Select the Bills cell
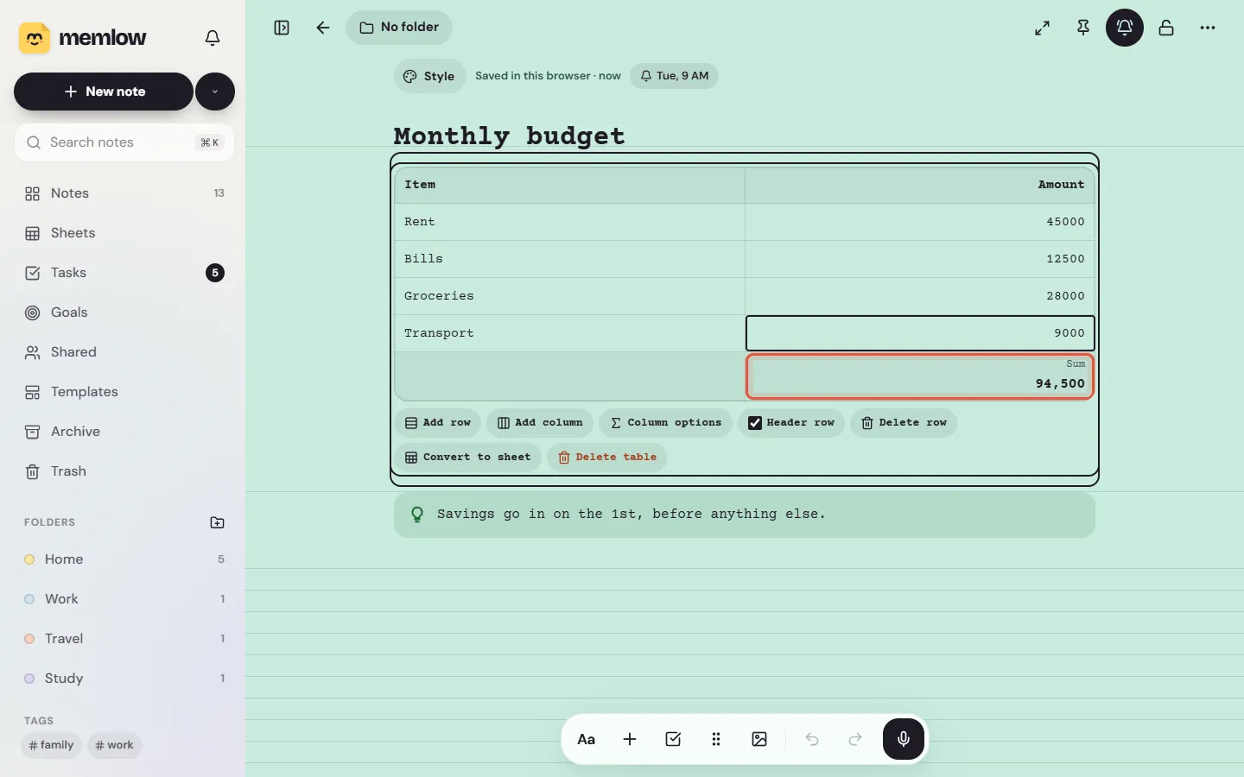Image resolution: width=1244 pixels, height=777 pixels. coord(570,259)
